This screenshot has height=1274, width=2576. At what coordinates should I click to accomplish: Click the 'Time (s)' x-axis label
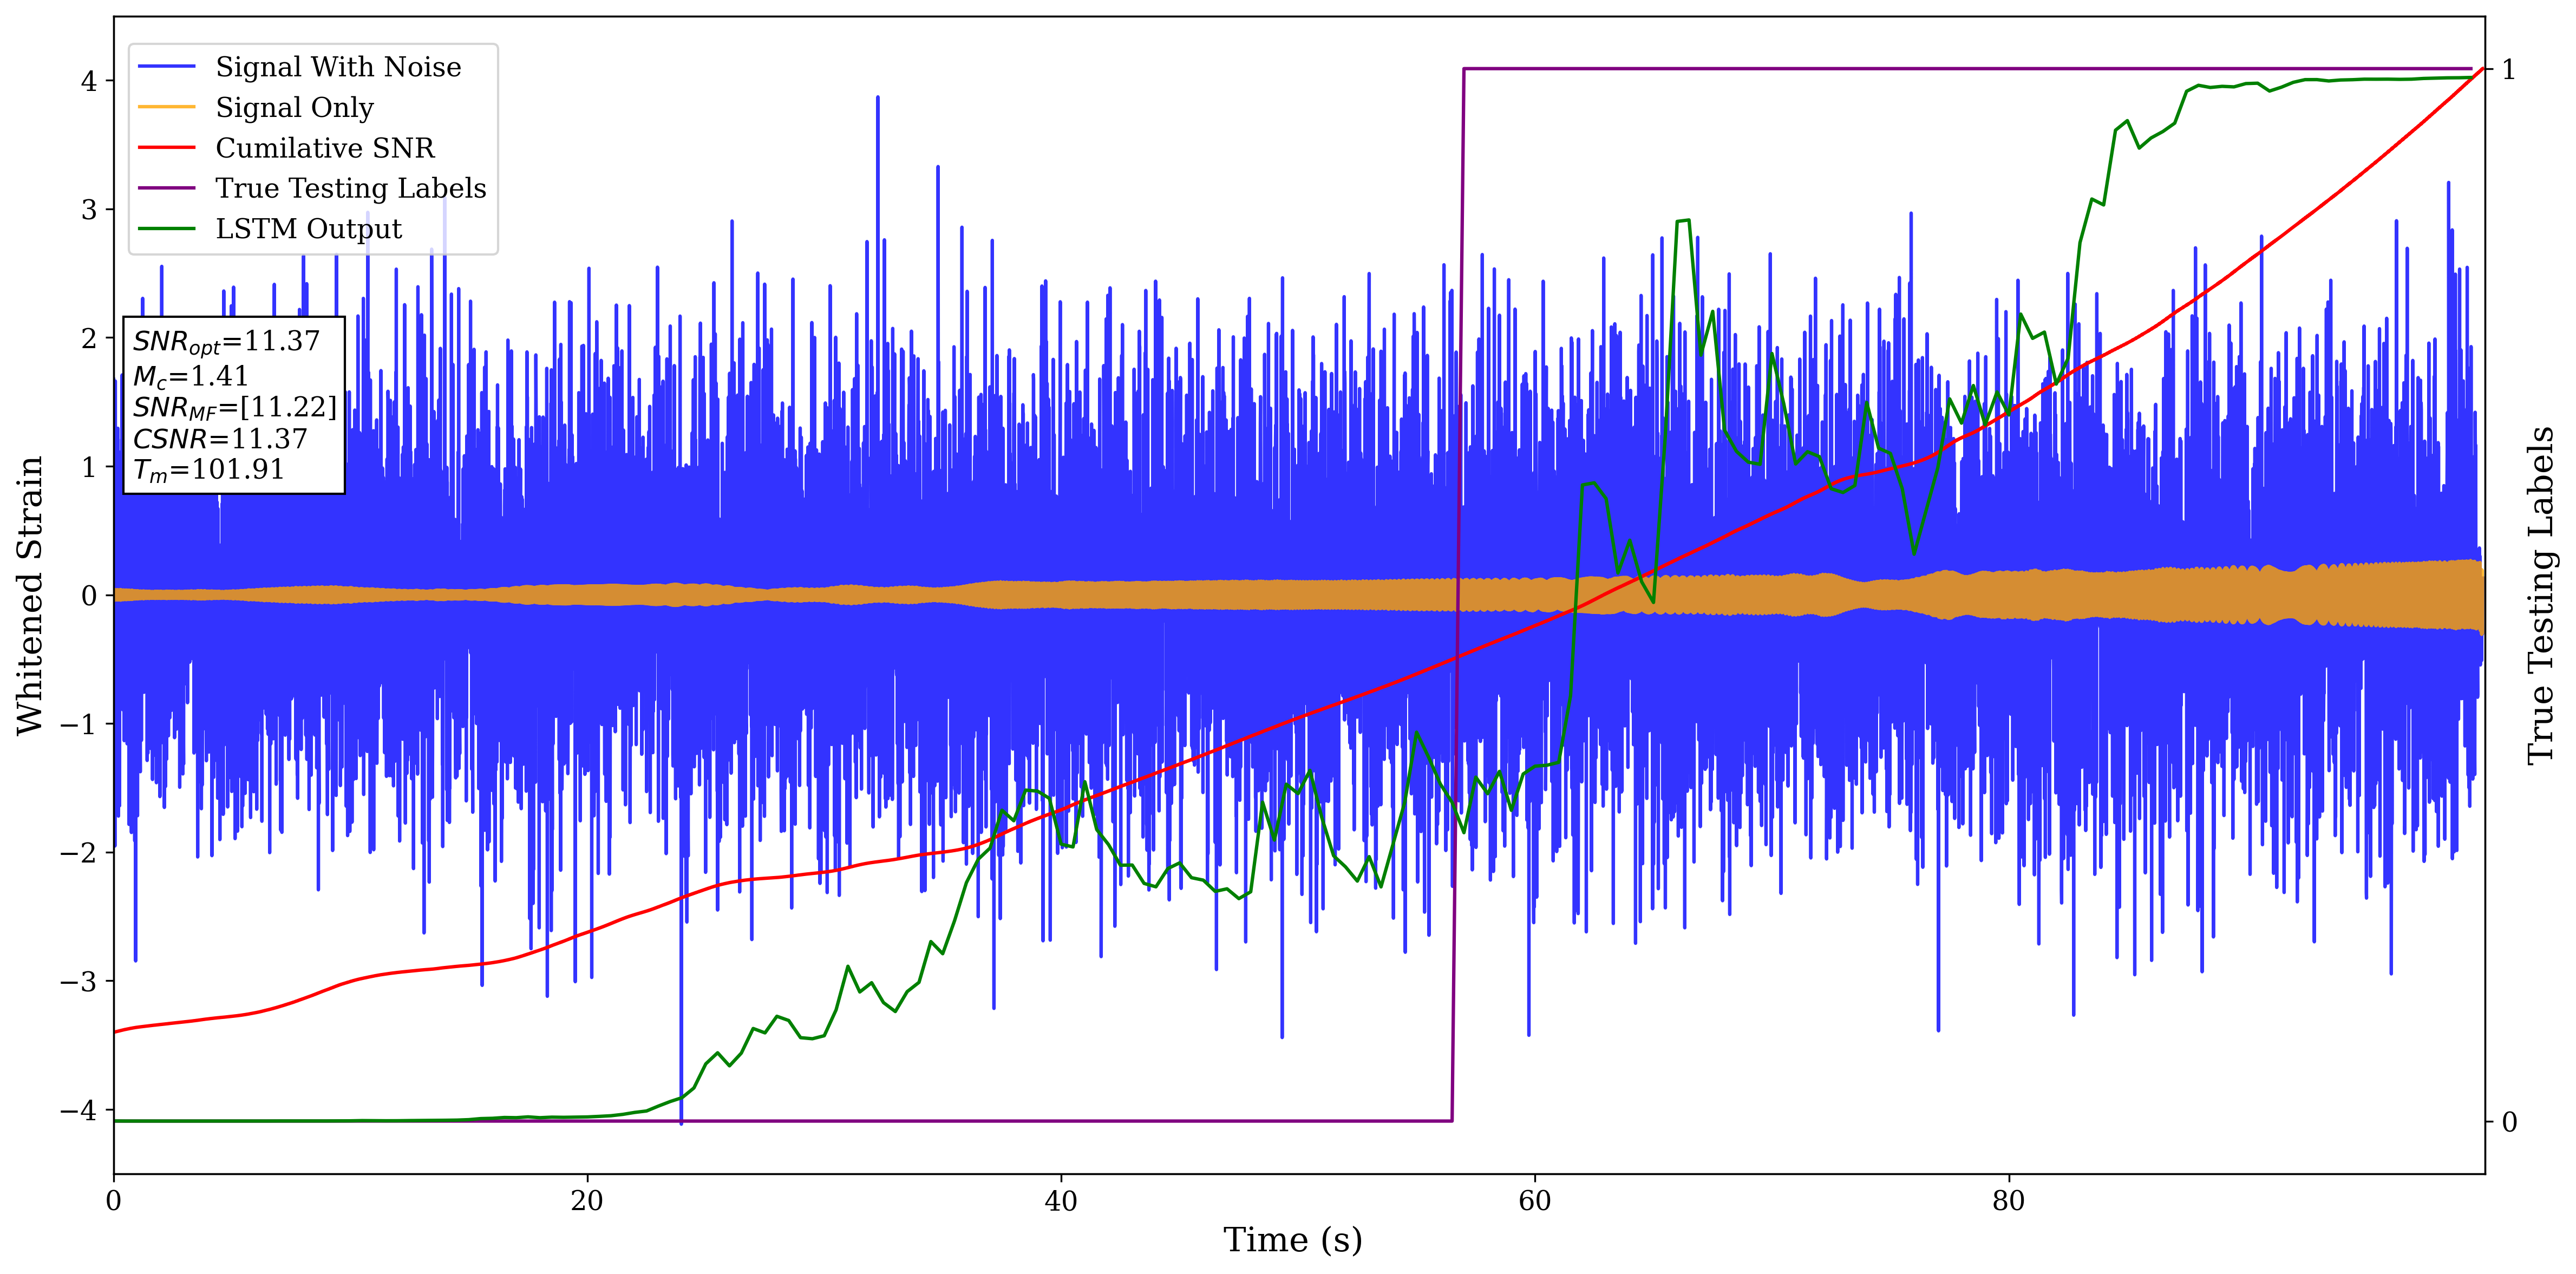point(1292,1240)
